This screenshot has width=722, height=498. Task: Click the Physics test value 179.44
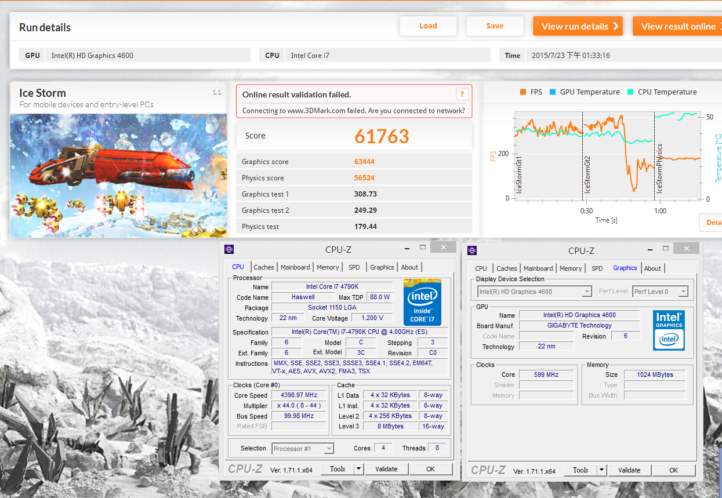pos(365,227)
